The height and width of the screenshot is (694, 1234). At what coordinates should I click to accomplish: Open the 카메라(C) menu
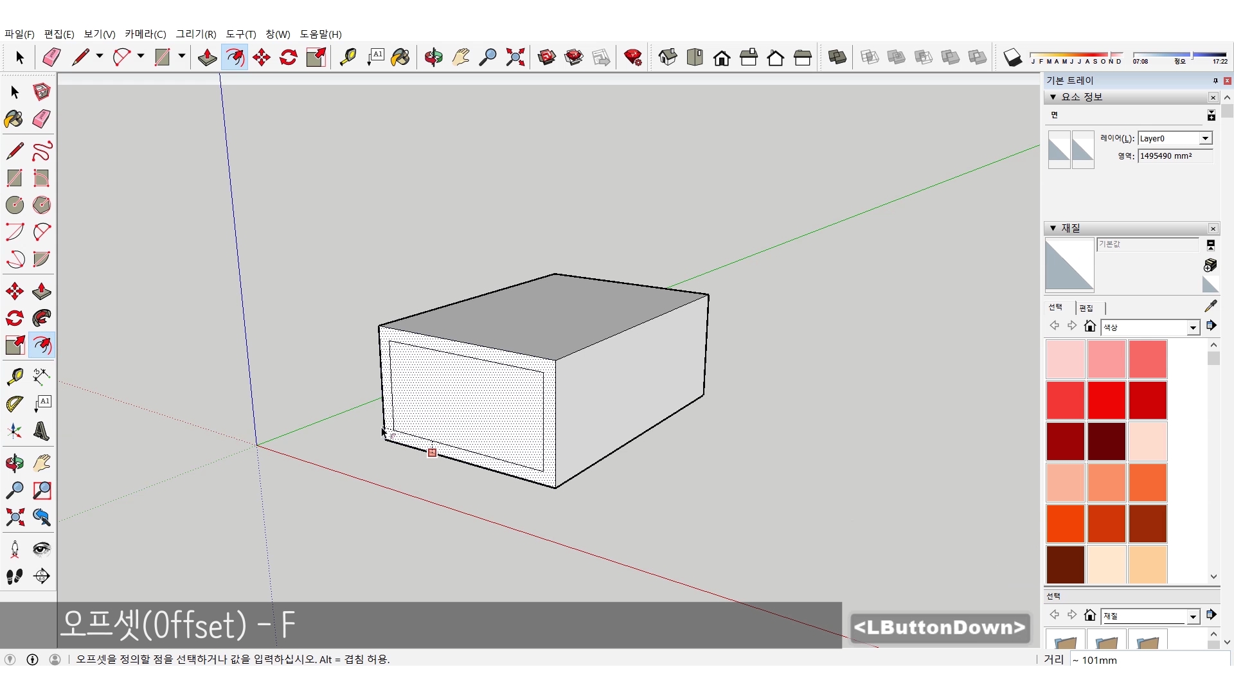(145, 34)
